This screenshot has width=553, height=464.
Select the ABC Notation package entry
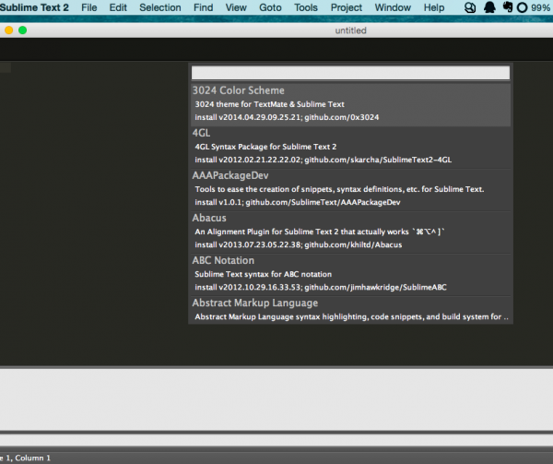[350, 275]
